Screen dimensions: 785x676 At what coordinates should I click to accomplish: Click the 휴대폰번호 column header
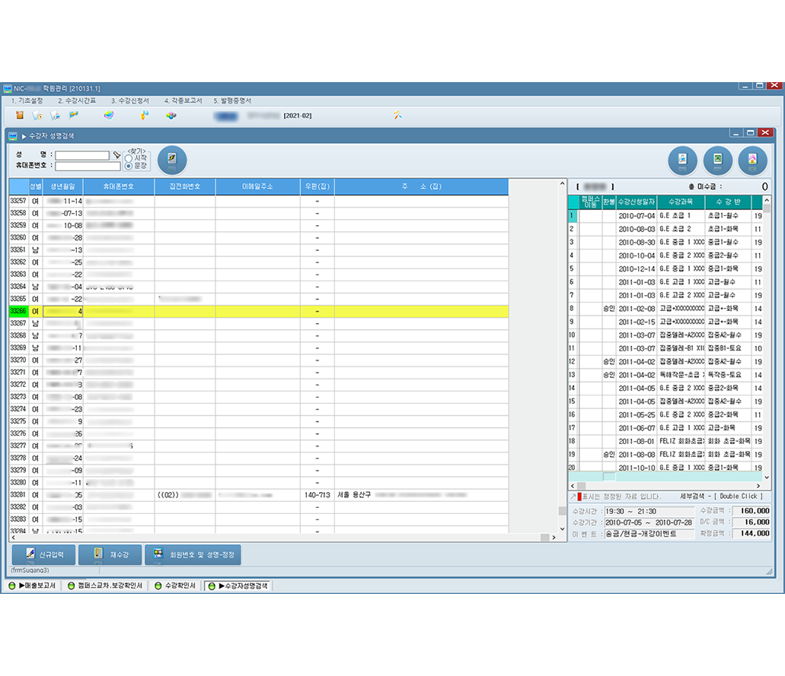coord(118,187)
